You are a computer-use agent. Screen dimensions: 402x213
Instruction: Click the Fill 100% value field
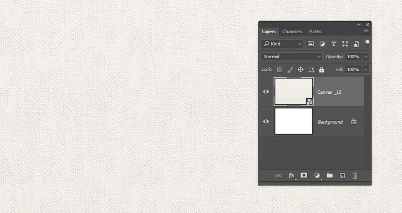point(353,69)
